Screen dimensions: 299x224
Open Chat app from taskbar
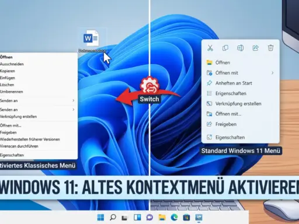pyautogui.click(x=149, y=217)
